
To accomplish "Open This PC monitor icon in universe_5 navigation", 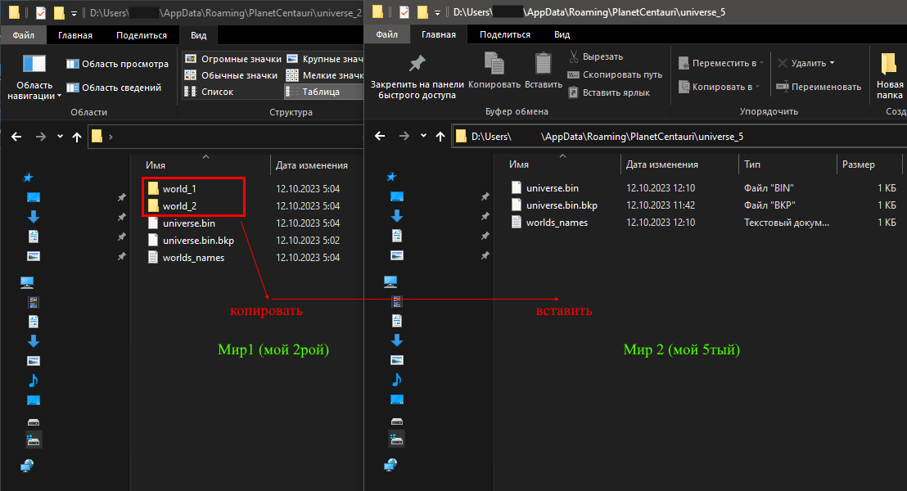I will point(390,282).
